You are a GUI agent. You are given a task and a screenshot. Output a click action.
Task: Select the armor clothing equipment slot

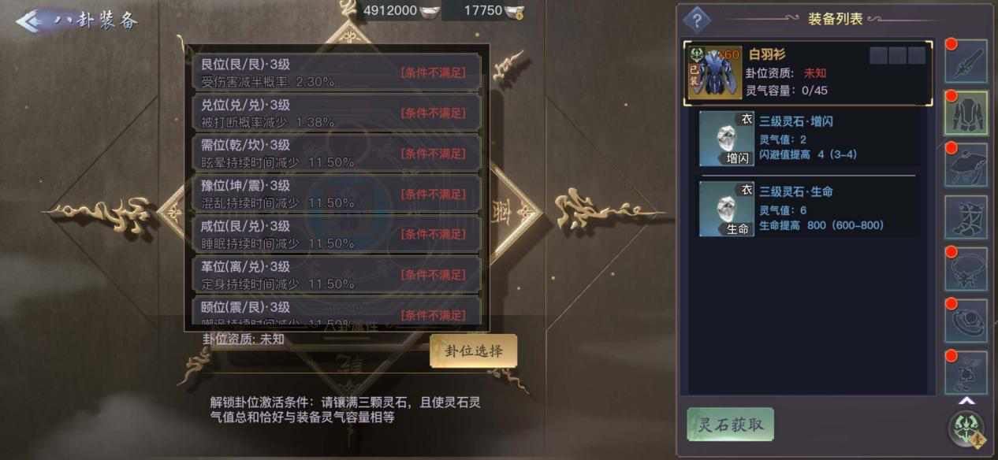point(966,113)
